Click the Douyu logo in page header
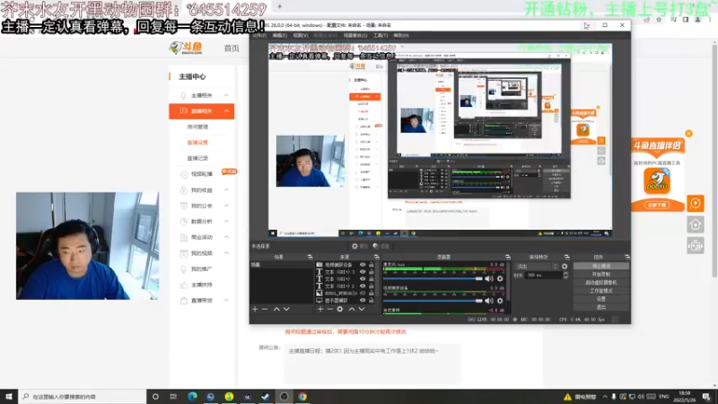Screen dimensions: 718x404 186,48
